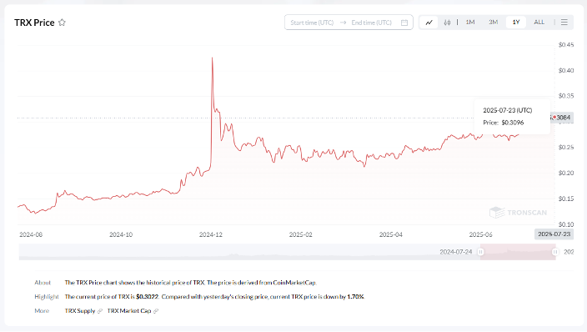Open link icon beside TRX Market Cap
Screen dimensions: 587x332
pos(156,311)
